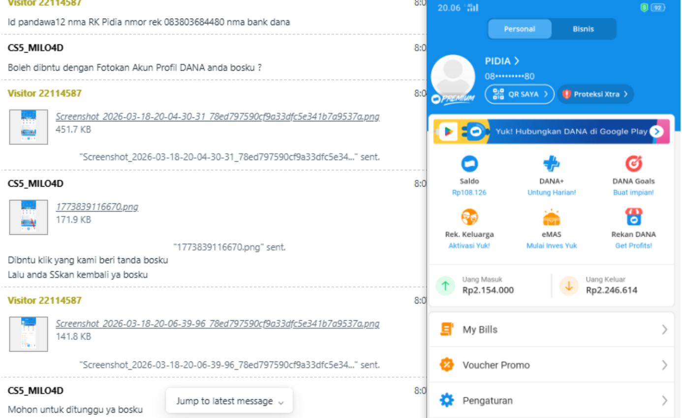Viewport: 682px width, 418px height.
Task: Click the first Visitor 22114587 name
Action: tap(45, 2)
